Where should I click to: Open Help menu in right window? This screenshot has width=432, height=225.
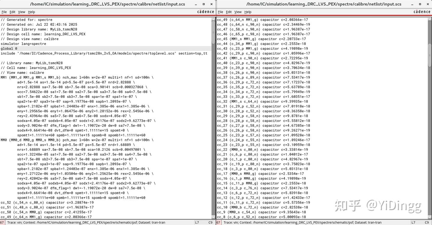click(248, 12)
